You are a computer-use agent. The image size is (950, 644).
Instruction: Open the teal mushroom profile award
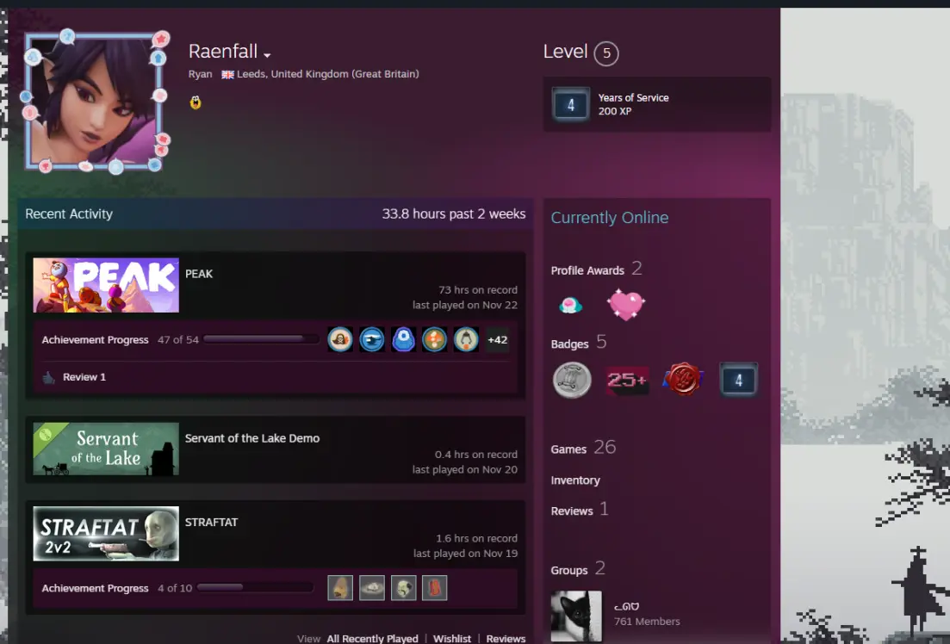click(570, 305)
